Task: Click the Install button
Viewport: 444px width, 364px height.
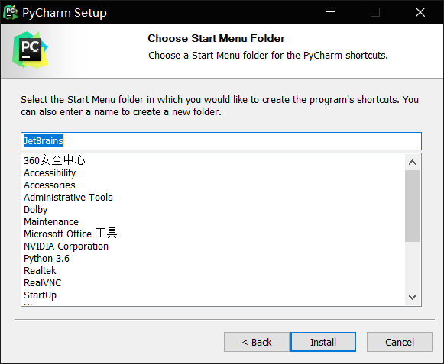Action: click(x=323, y=342)
